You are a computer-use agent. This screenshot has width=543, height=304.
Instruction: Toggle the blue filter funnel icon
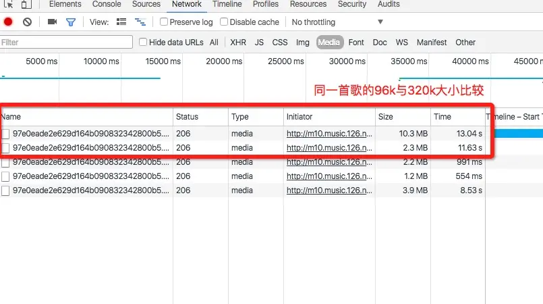click(71, 22)
